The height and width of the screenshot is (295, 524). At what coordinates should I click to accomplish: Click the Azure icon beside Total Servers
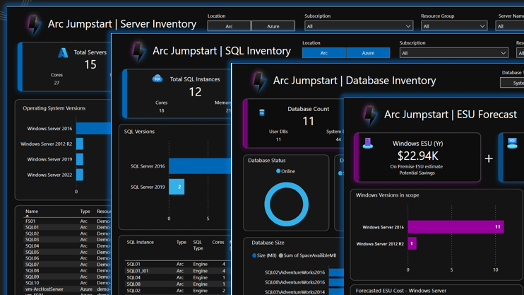coord(63,52)
